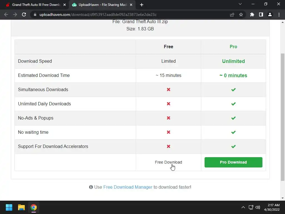Open the Chrome profile menu
The width and height of the screenshot is (285, 214).
pyautogui.click(x=270, y=14)
